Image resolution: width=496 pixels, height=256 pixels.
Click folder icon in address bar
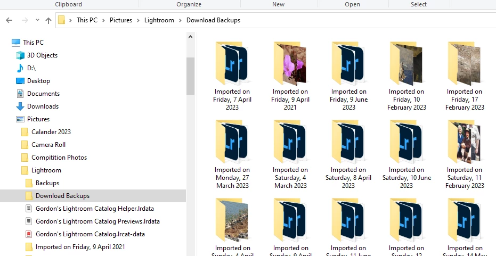[62, 20]
